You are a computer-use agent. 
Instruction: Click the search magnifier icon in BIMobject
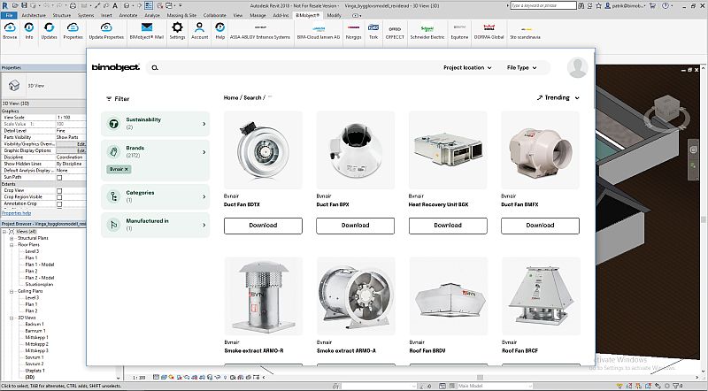(x=155, y=68)
